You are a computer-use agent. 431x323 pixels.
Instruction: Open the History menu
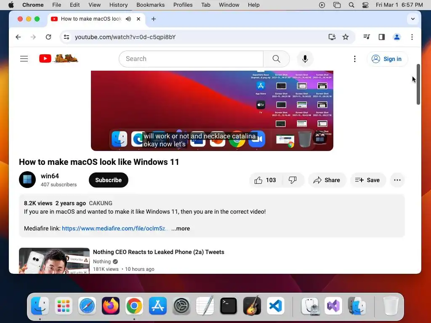coord(118,5)
